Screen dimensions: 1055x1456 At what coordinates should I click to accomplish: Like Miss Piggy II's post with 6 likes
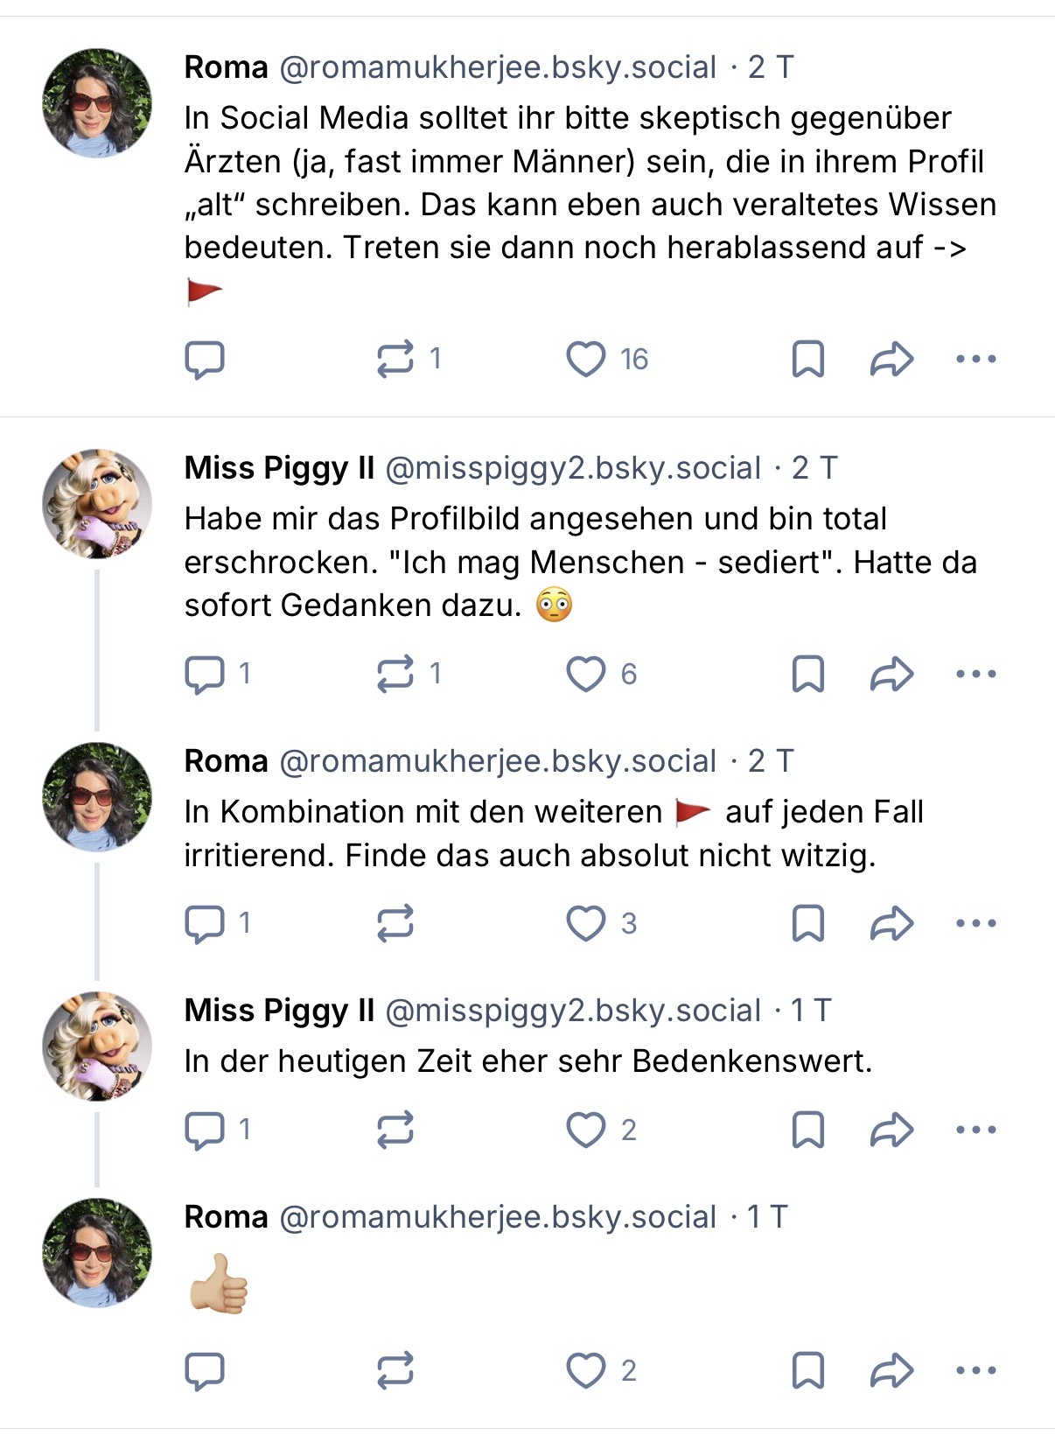(586, 674)
